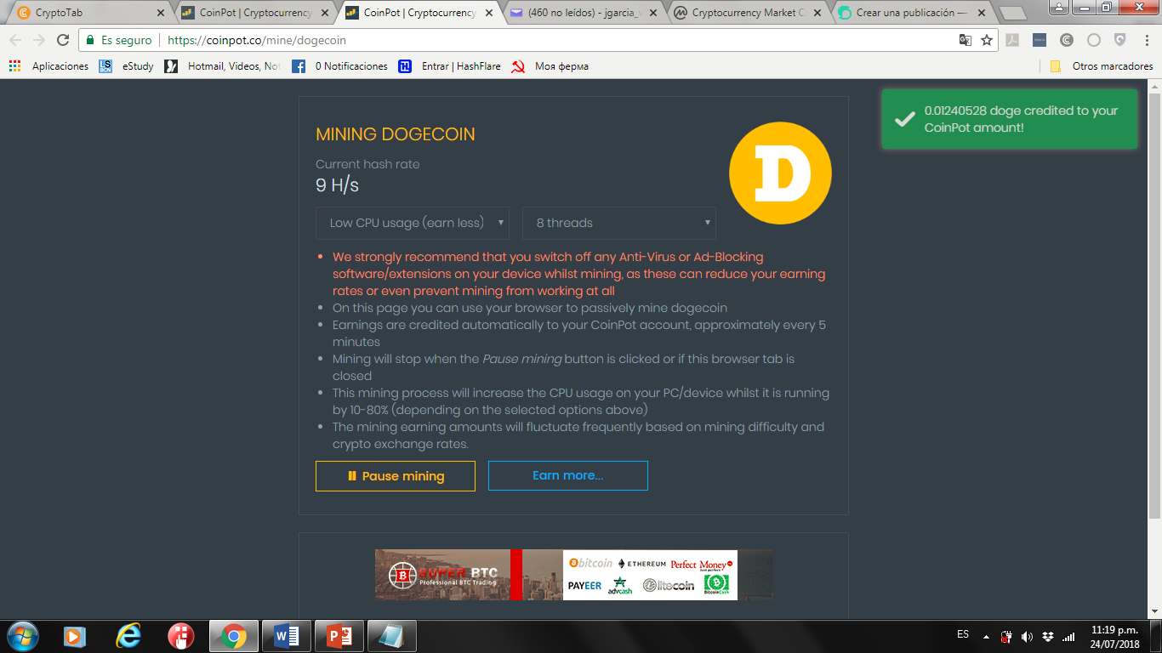Open the CryptoTab extension icon
1162x653 pixels.
pyautogui.click(x=1067, y=40)
